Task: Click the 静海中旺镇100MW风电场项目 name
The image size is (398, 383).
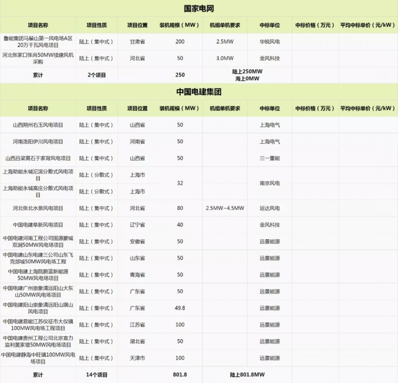Action: click(x=38, y=358)
